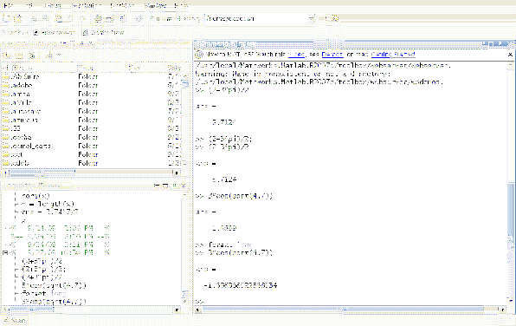Screen dimensions: 516x326
Task: Minimize the Command Window panel
Action: point(484,43)
